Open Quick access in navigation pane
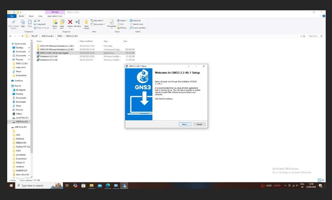Screen dimensions: 332x200 point(20,43)
